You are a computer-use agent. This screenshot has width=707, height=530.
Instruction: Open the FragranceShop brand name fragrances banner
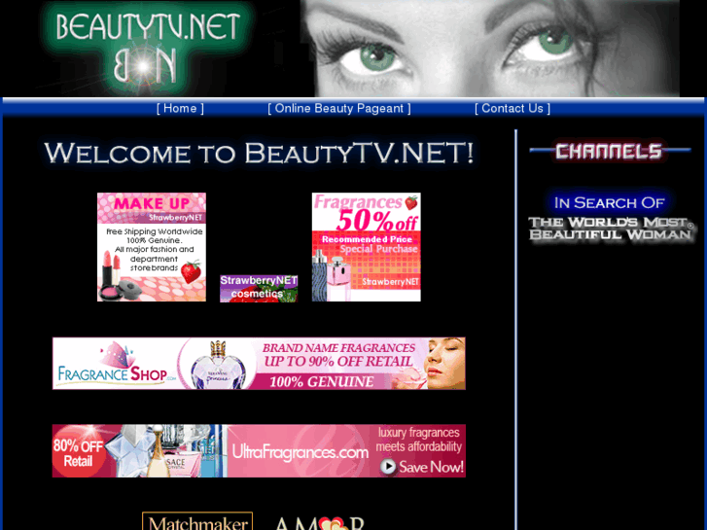click(x=259, y=363)
